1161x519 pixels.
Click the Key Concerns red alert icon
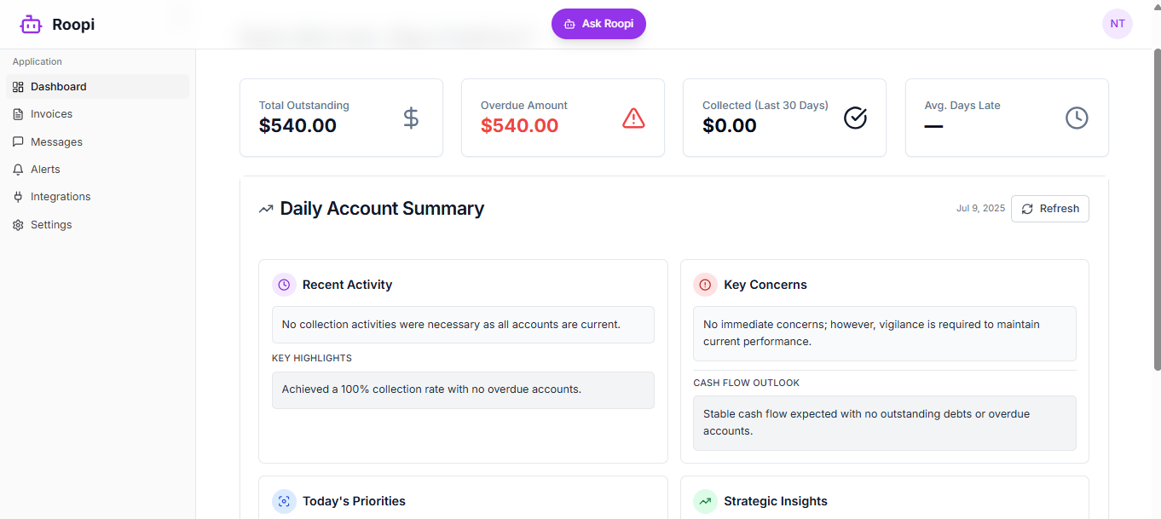click(x=705, y=285)
